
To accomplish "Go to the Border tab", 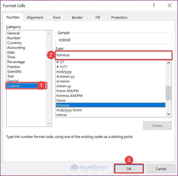I will [77, 17].
